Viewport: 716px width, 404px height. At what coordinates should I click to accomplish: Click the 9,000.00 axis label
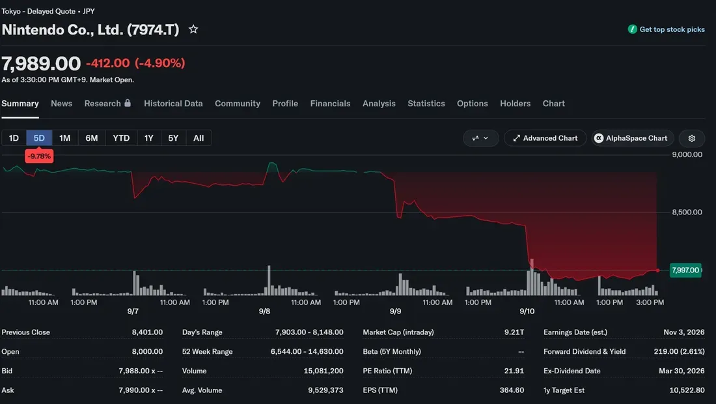point(687,154)
